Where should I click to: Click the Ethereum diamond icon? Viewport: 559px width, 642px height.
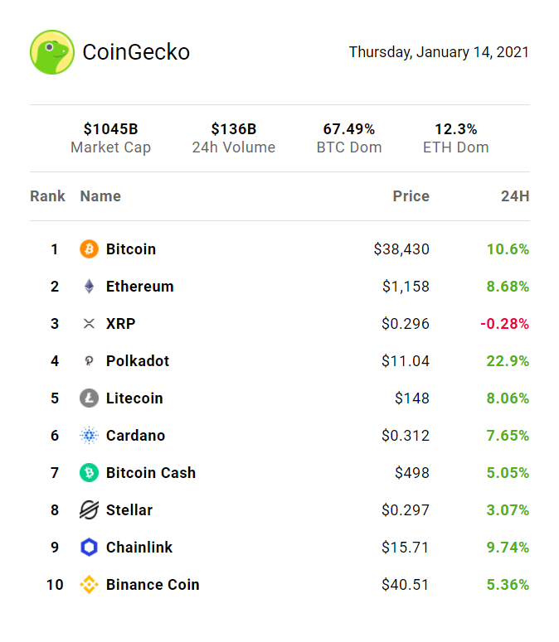click(x=89, y=287)
